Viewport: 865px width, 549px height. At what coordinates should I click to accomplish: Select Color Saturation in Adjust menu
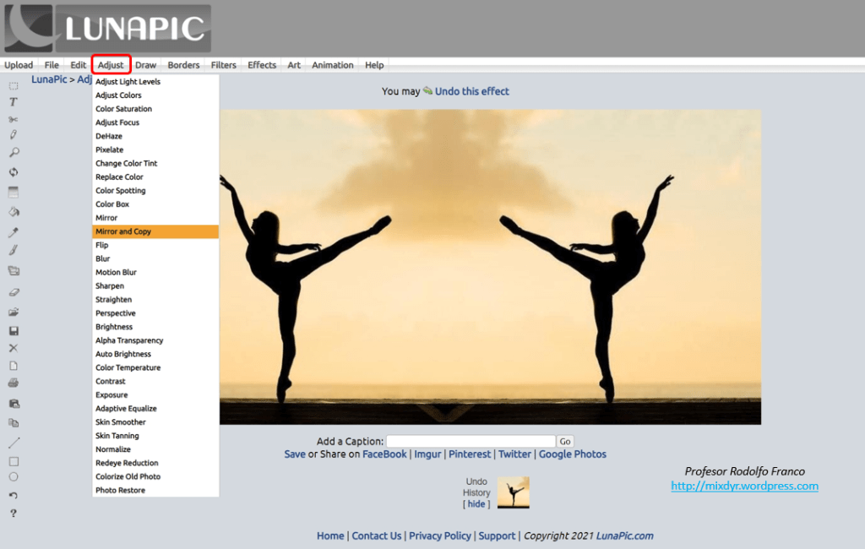point(124,109)
